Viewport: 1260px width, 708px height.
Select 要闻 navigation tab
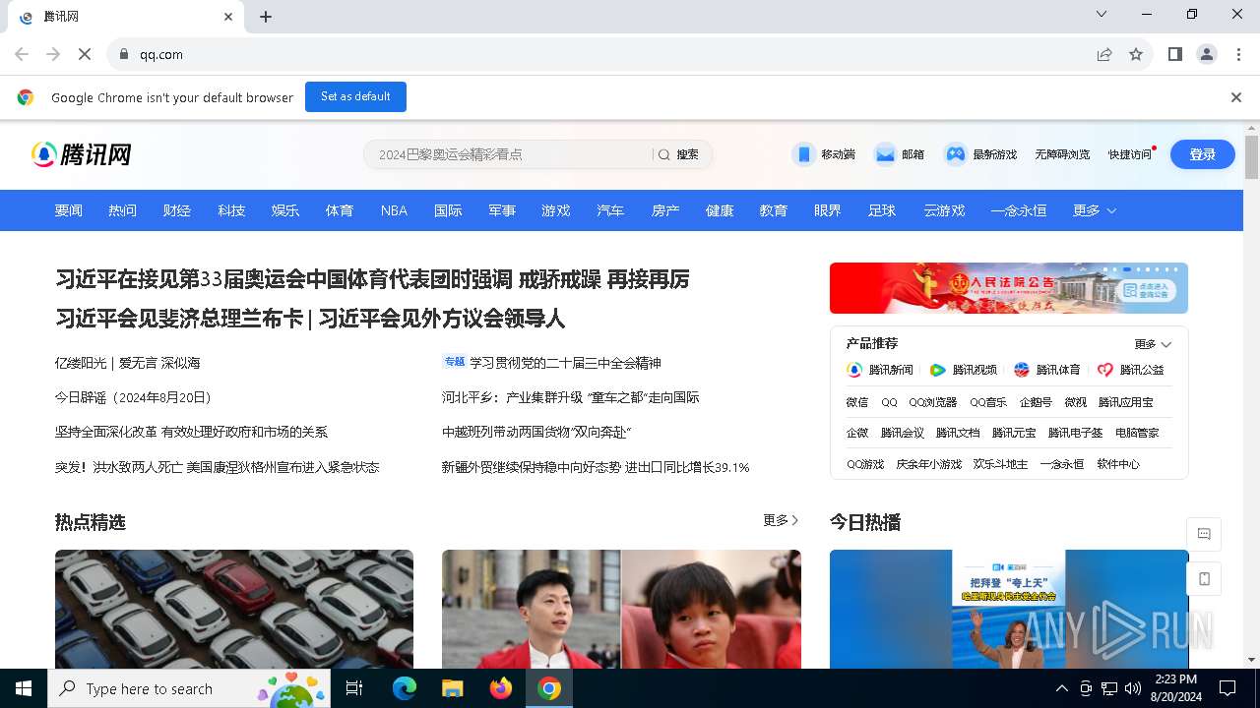coord(69,210)
